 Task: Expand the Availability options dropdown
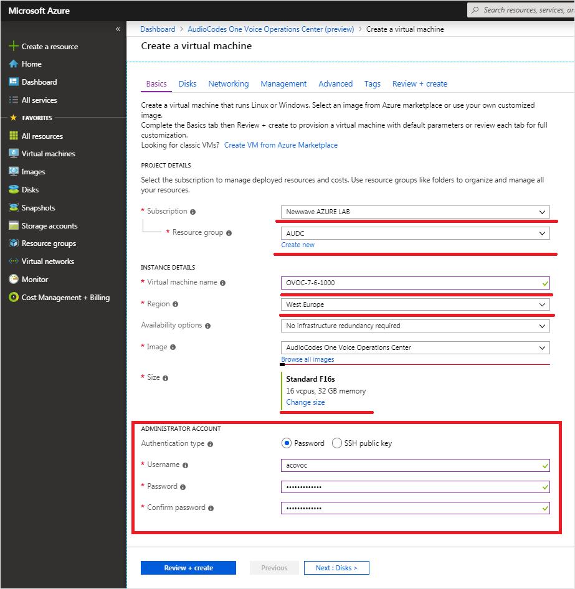(x=415, y=326)
